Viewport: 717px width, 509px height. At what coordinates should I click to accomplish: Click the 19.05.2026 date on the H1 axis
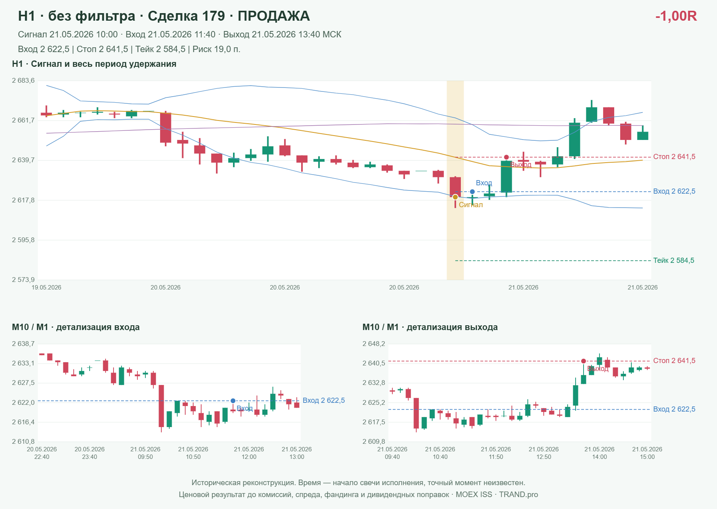(47, 288)
